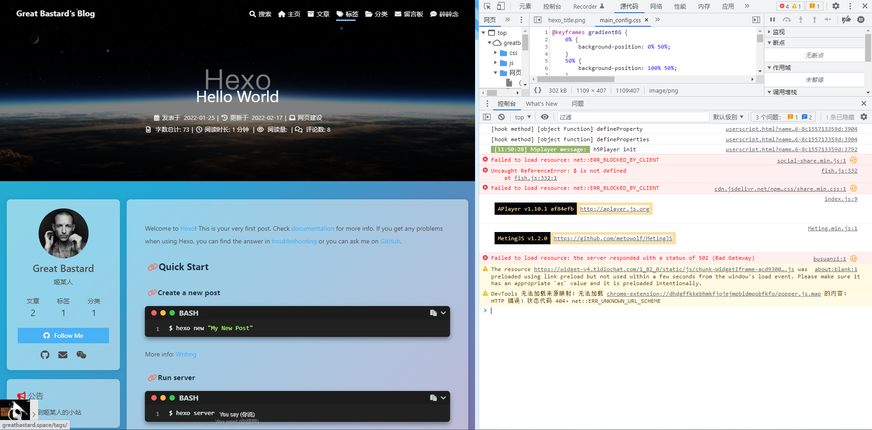The height and width of the screenshot is (430, 872).
Task: Open the aplayer.js.org link in console
Action: click(x=614, y=209)
